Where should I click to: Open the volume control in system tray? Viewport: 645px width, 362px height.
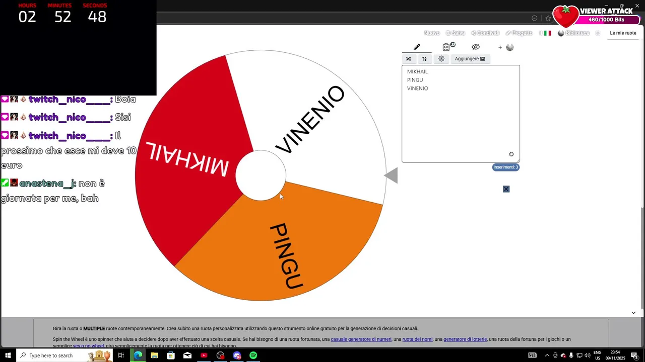coord(588,355)
